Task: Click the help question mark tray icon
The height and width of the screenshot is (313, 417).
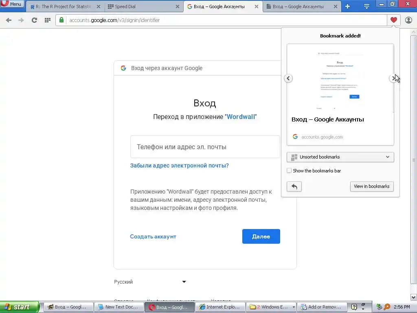Action: (x=354, y=307)
